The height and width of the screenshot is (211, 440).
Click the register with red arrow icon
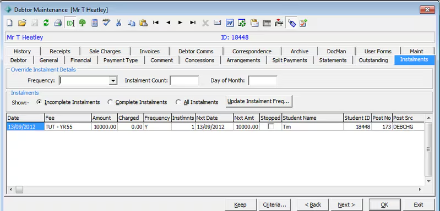click(279, 23)
